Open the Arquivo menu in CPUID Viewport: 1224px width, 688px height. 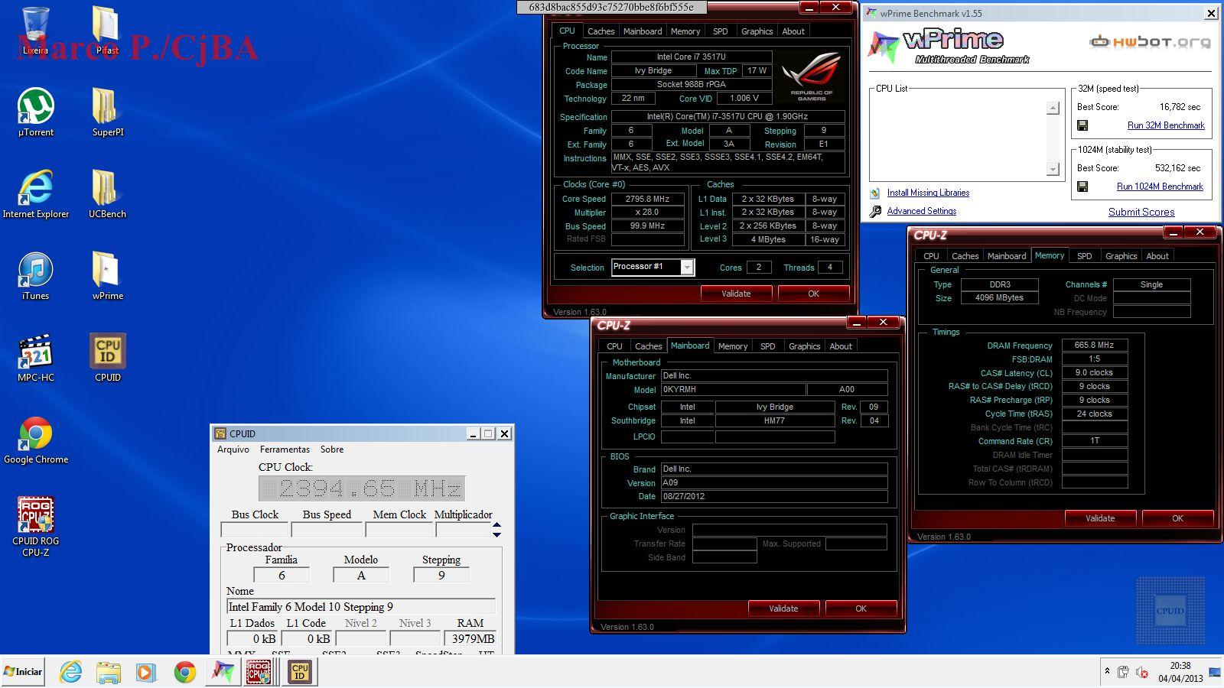233,449
